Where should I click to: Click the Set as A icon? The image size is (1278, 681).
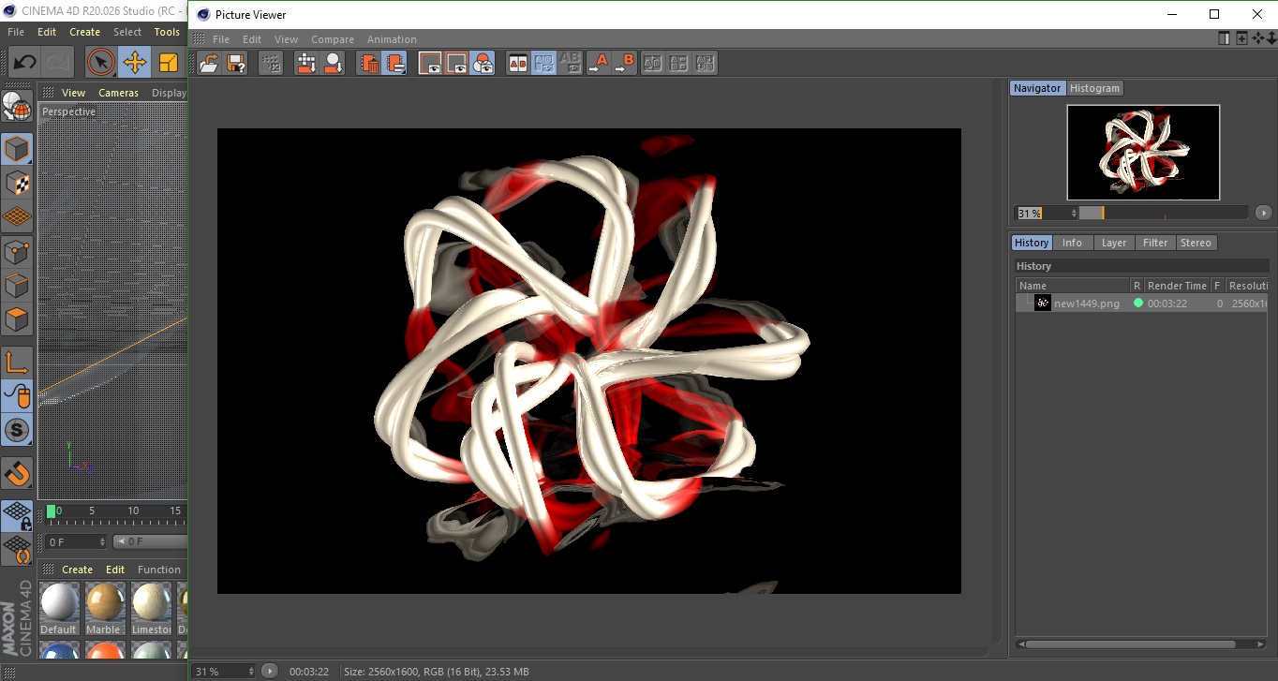point(598,64)
